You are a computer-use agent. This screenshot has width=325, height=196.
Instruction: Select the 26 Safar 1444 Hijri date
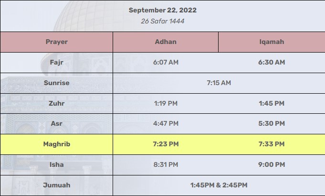tap(162, 21)
